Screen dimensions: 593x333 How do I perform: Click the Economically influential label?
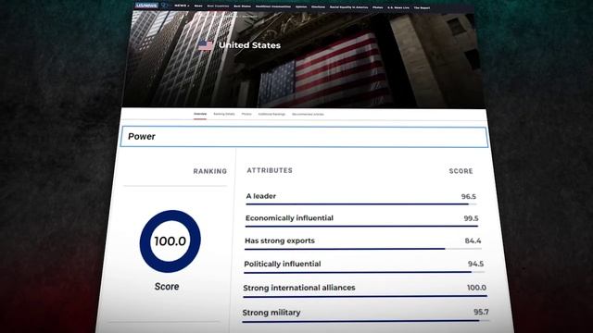289,218
